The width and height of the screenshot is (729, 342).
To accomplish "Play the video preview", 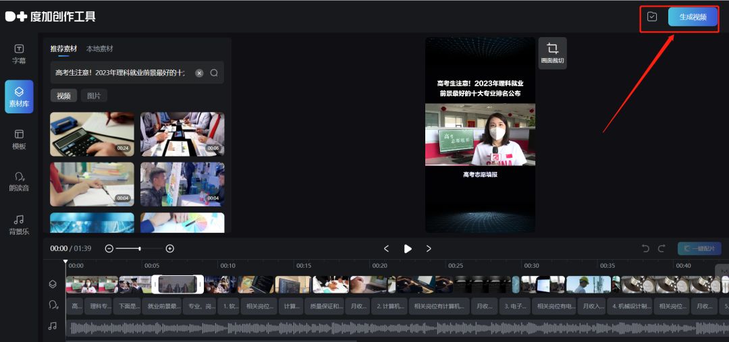I will tap(408, 249).
